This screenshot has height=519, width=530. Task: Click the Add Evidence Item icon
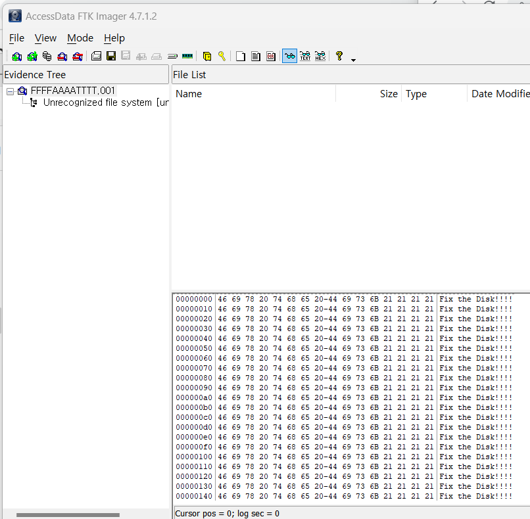coord(16,56)
